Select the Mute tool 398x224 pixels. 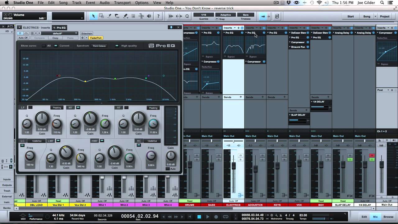point(133,16)
